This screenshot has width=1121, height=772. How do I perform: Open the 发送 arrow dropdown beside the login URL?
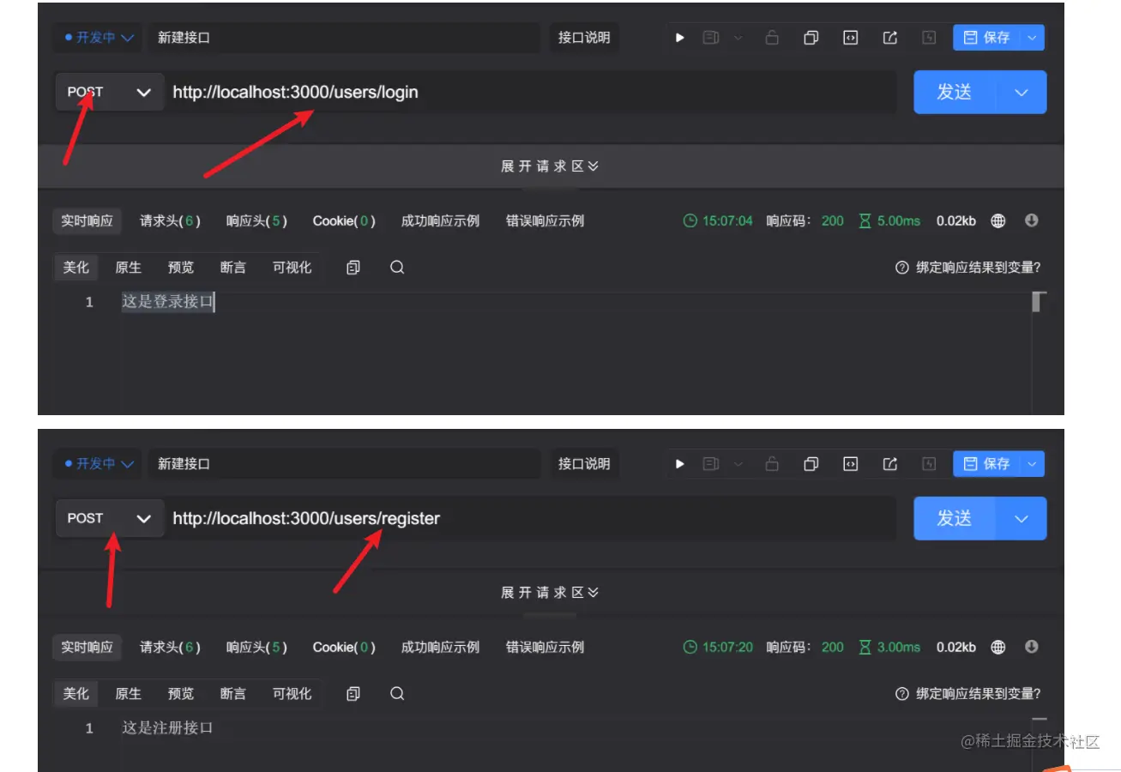pos(1022,92)
